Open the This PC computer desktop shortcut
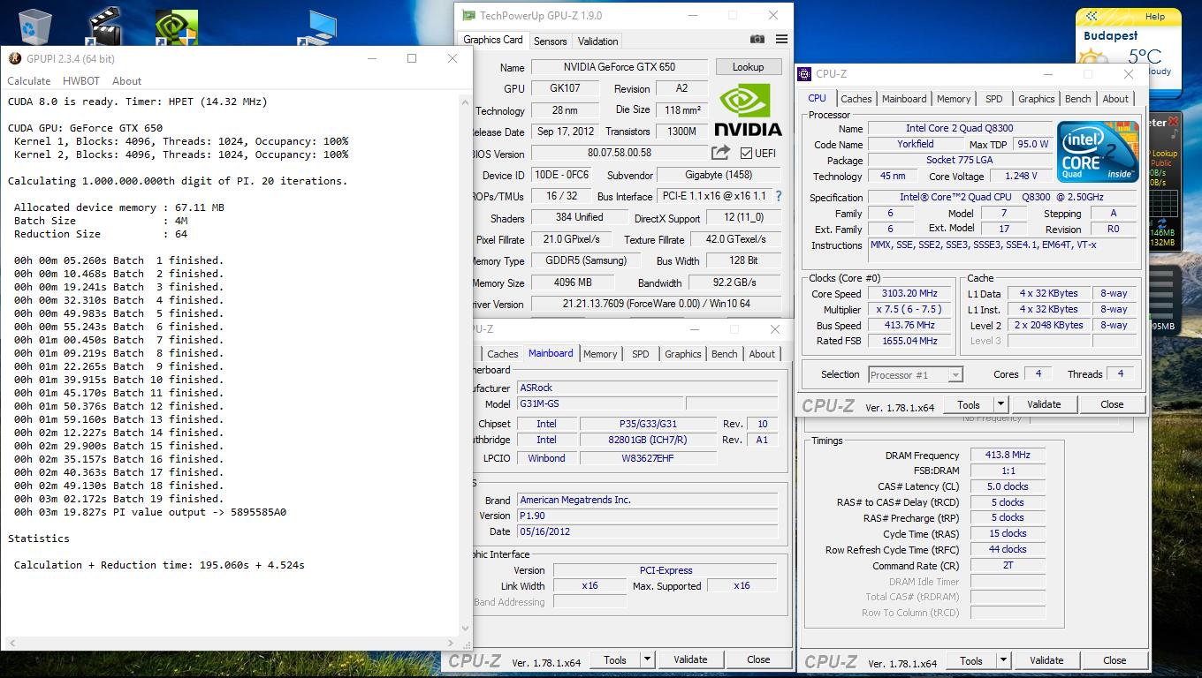This screenshot has height=678, width=1202. (320, 26)
